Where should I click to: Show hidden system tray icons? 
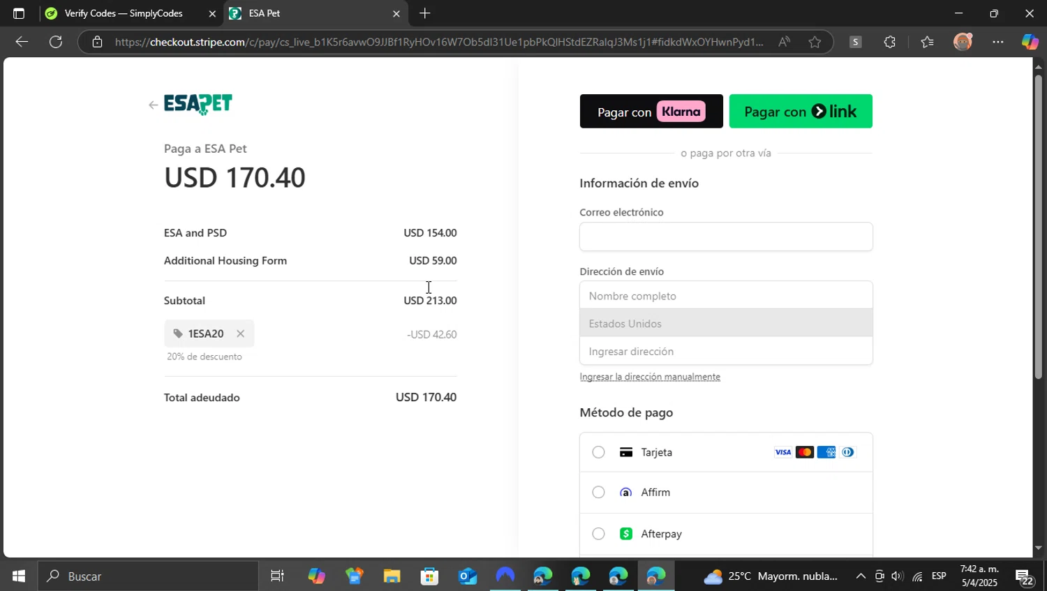[861, 576]
